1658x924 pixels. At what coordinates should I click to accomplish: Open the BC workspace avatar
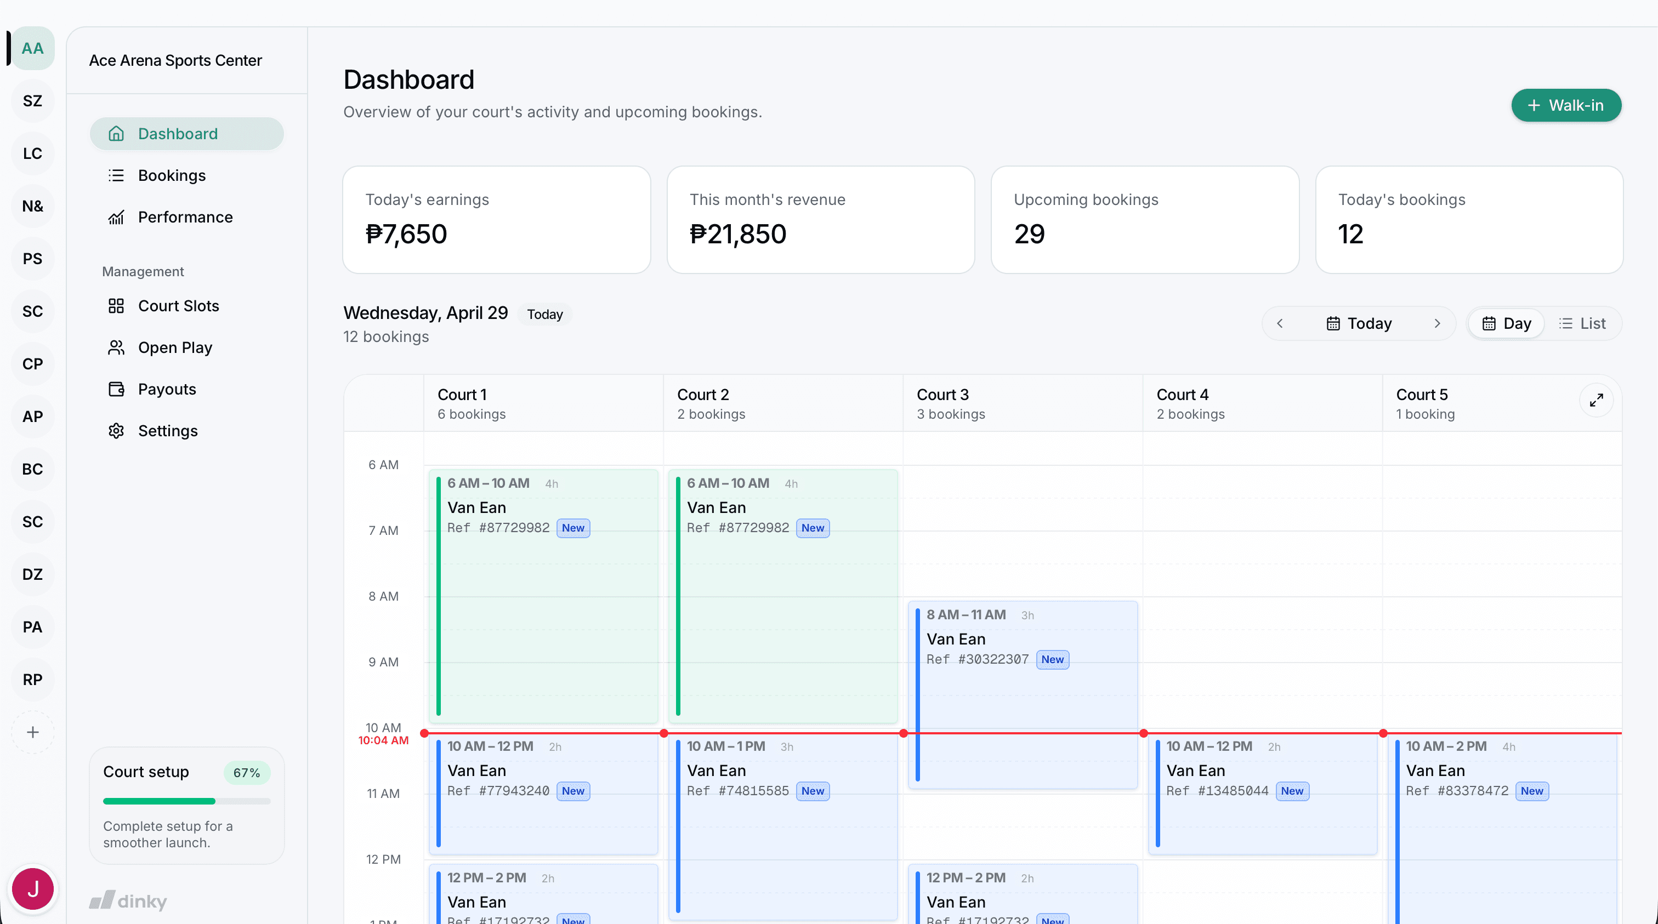click(33, 469)
